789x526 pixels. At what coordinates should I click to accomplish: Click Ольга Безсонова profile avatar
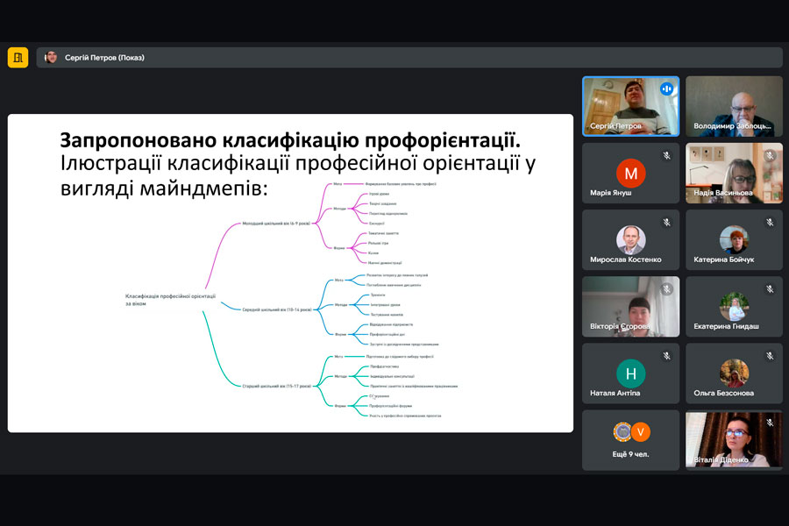734,373
